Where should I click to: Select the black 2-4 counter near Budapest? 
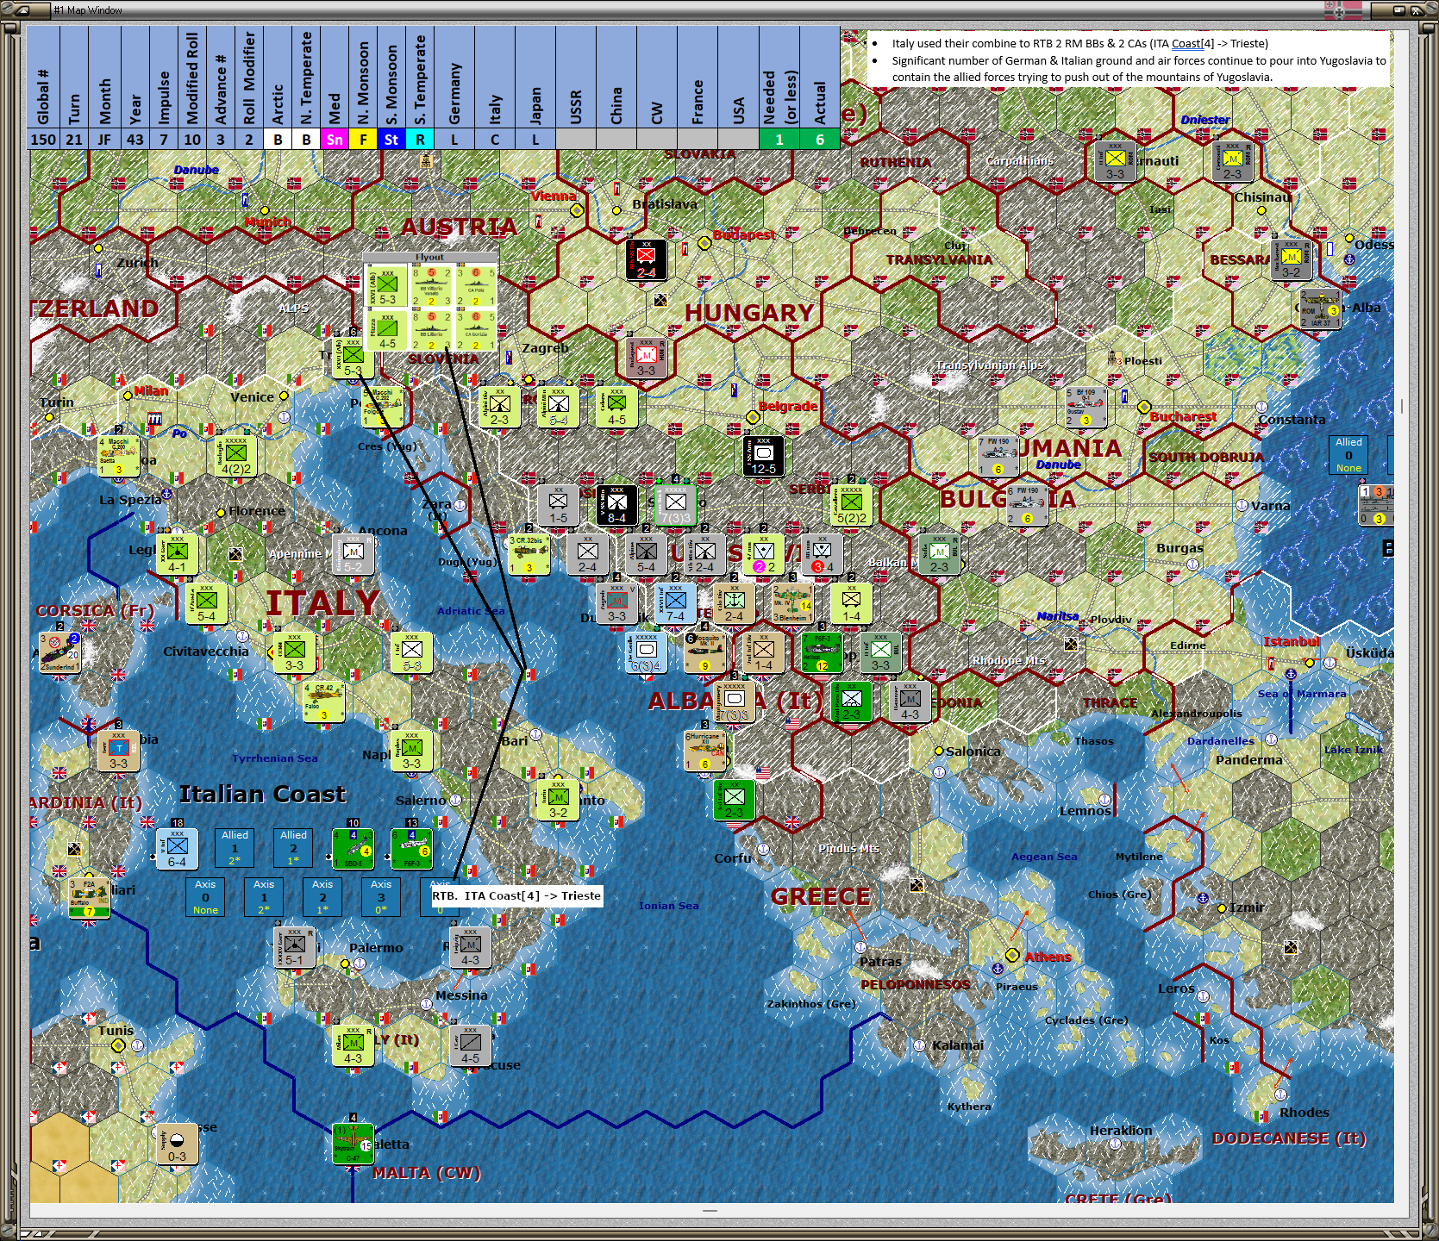[647, 259]
